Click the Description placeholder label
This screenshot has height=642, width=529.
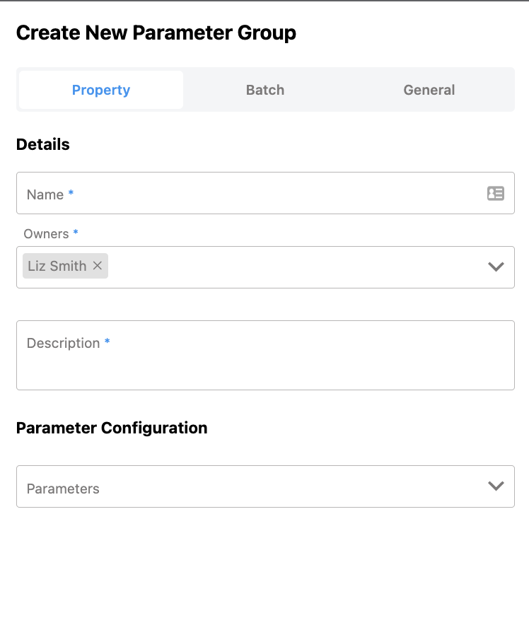pos(63,343)
